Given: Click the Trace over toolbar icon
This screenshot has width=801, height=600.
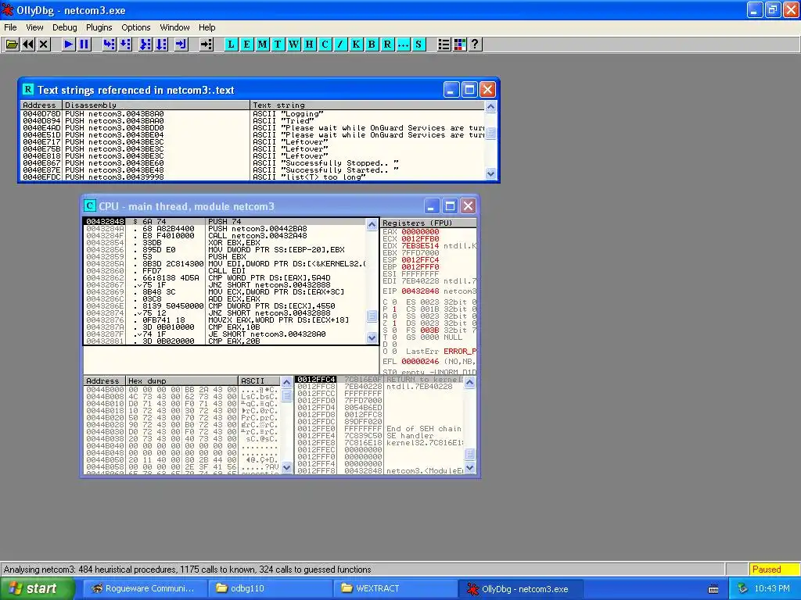Looking at the screenshot, I should [x=161, y=45].
